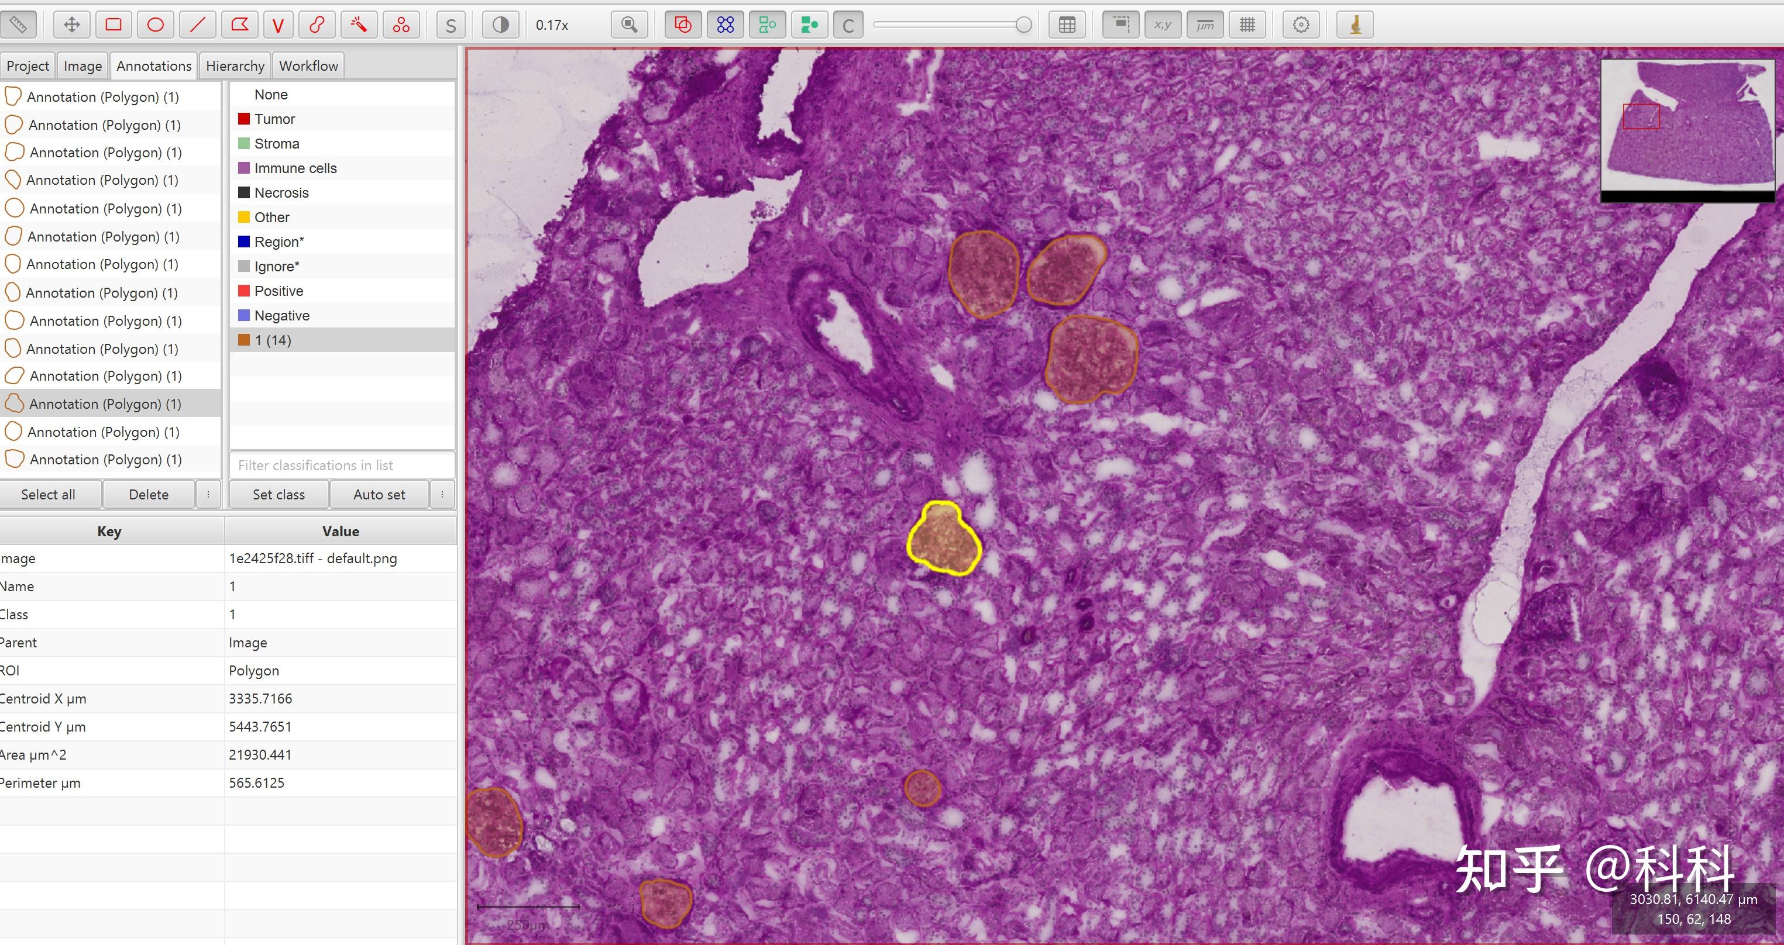
Task: Select the Wand tool
Action: tap(359, 25)
